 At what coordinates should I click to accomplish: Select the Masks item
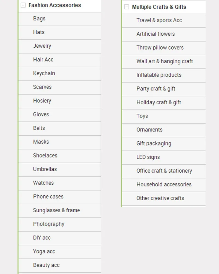60,142
